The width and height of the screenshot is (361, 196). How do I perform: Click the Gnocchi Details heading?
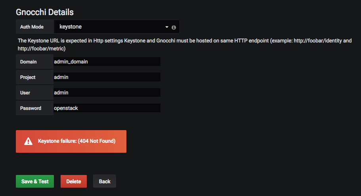coord(45,12)
